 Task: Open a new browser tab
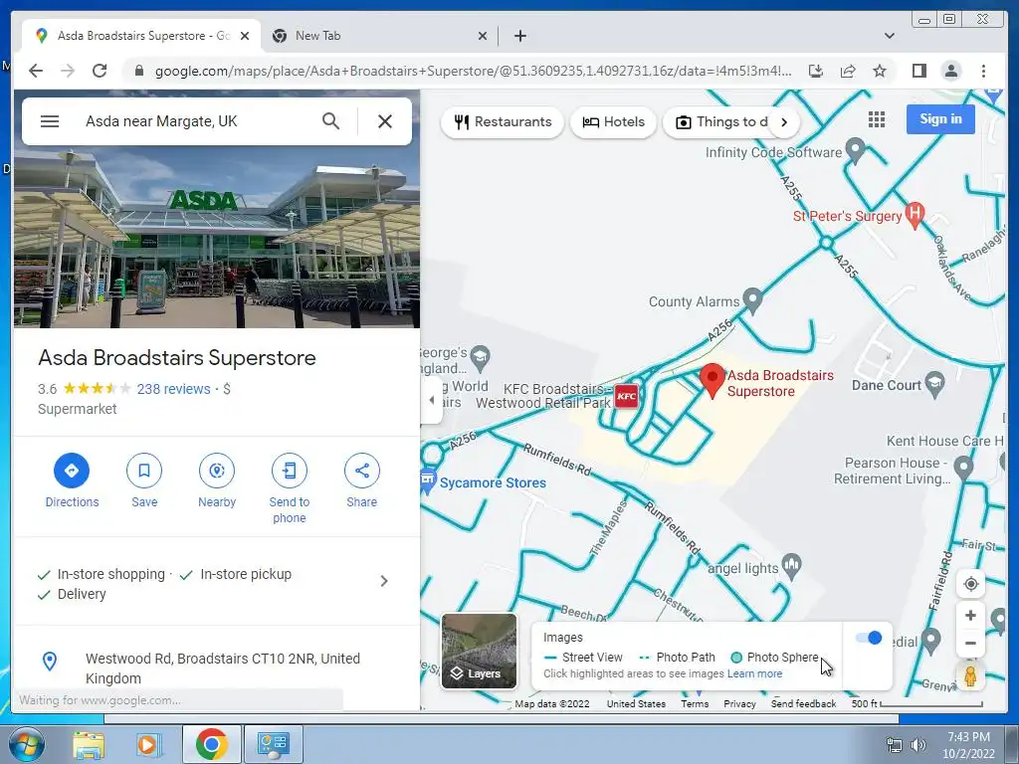519,36
